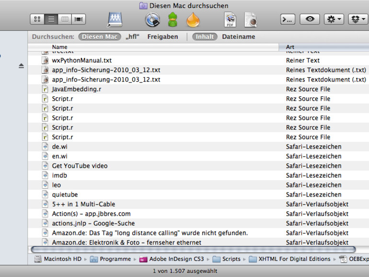Click the eject icon in sidebar
The width and height of the screenshot is (369, 277).
(x=21, y=66)
